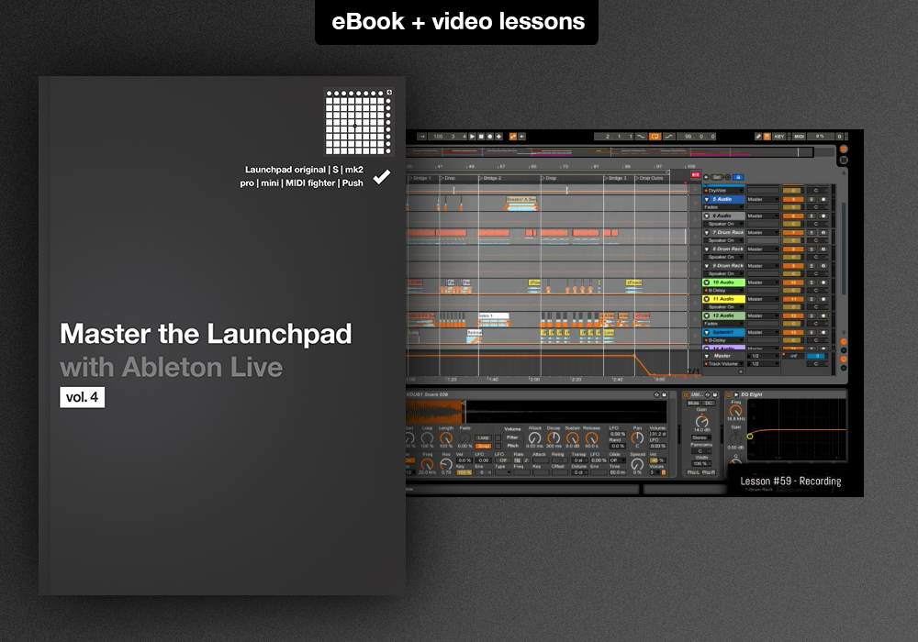Viewport: 918px width, 642px height.
Task: Click the Utility Gain knob
Action: click(702, 421)
